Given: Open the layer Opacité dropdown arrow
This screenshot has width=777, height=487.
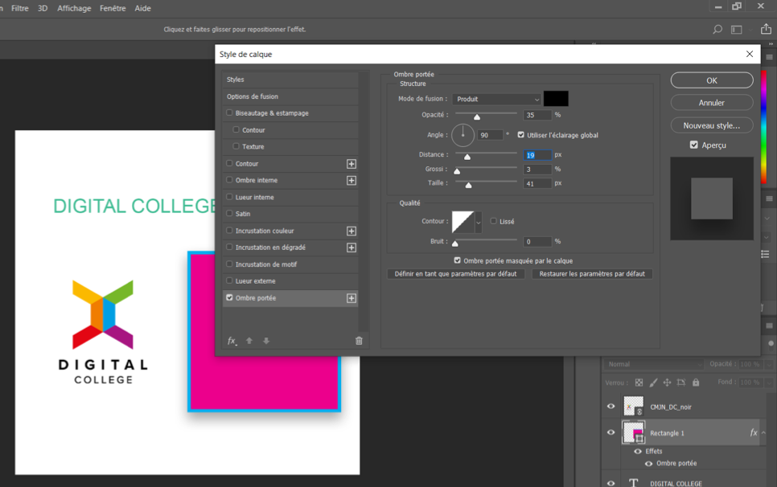Looking at the screenshot, I should [769, 364].
